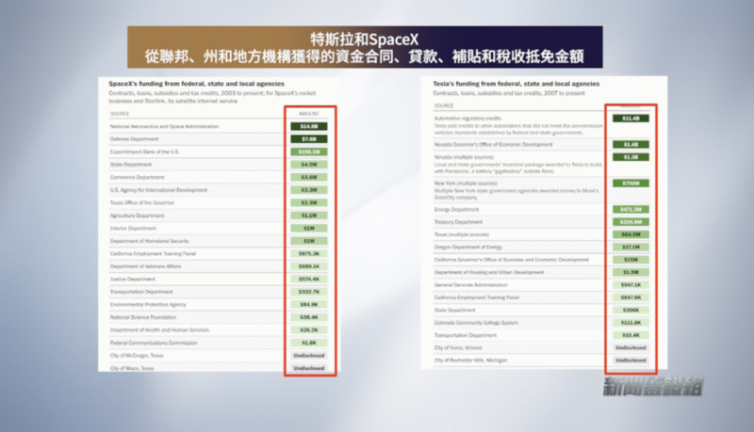Click the $574.4K amount badge
This screenshot has width=754, height=432.
(x=309, y=280)
